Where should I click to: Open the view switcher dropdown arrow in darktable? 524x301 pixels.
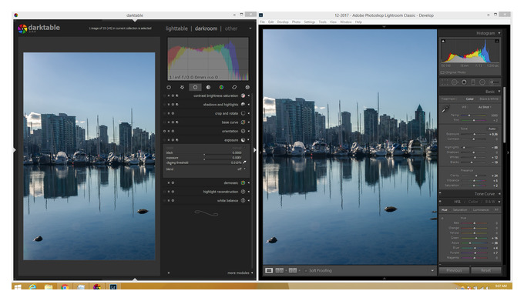pyautogui.click(x=250, y=28)
